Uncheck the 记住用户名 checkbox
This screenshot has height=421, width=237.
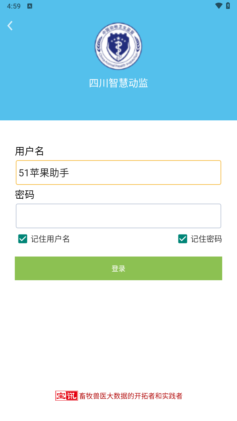click(x=23, y=239)
